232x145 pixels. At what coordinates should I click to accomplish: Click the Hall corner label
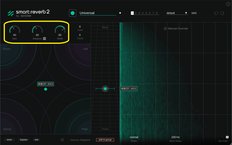click(x=85, y=49)
